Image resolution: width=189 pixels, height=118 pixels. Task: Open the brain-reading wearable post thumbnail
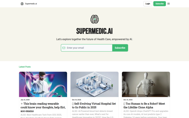point(43,84)
